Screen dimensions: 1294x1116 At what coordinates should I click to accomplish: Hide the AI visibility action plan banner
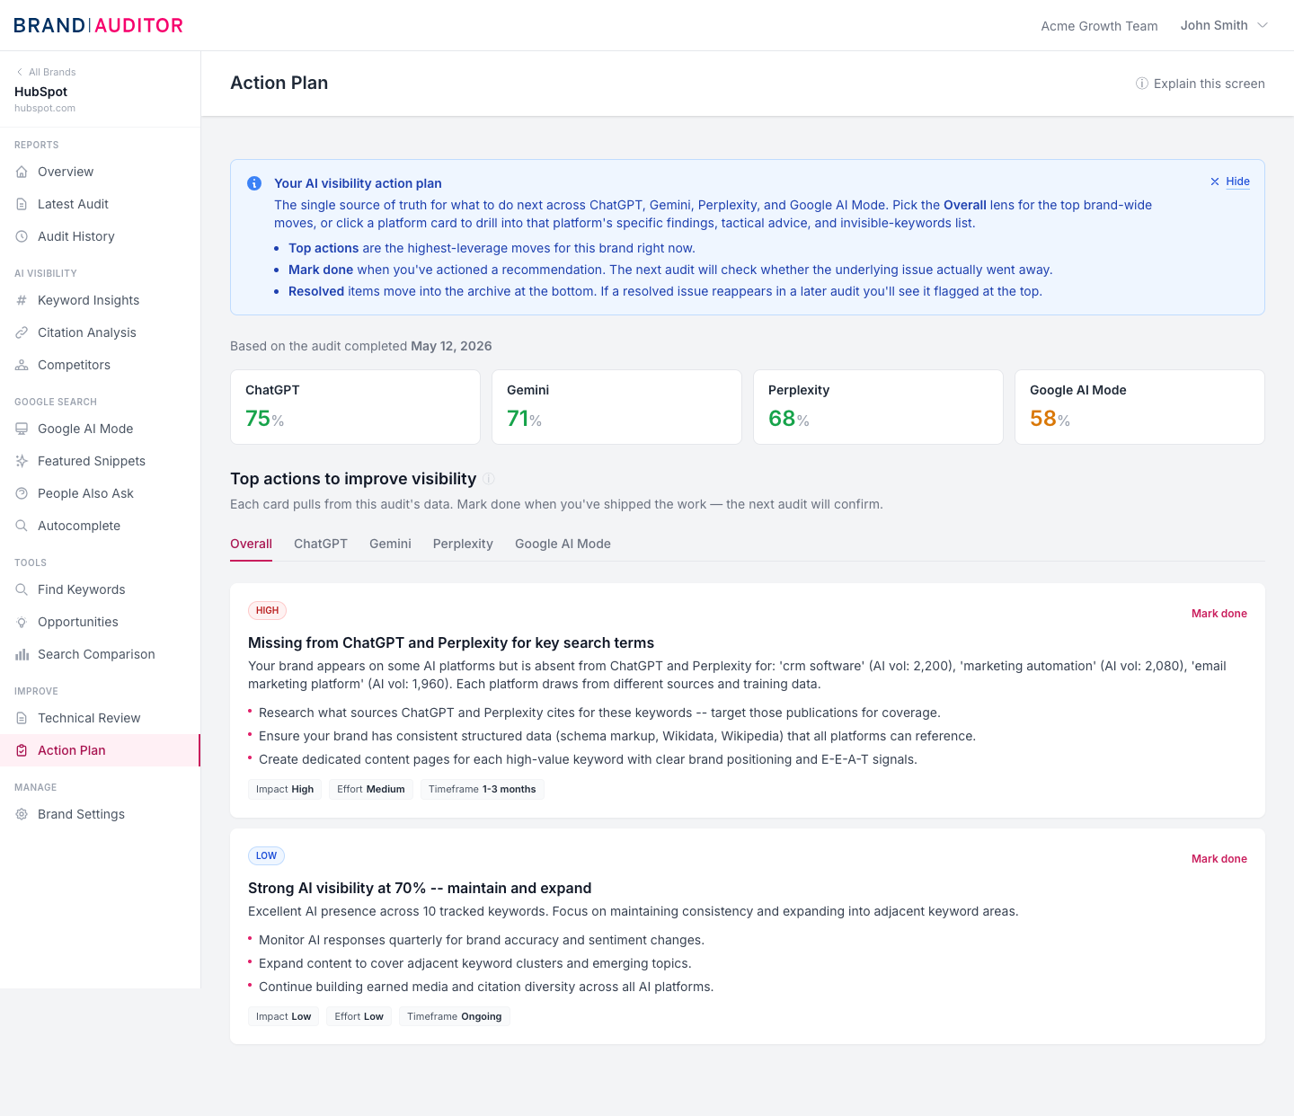pyautogui.click(x=1229, y=182)
